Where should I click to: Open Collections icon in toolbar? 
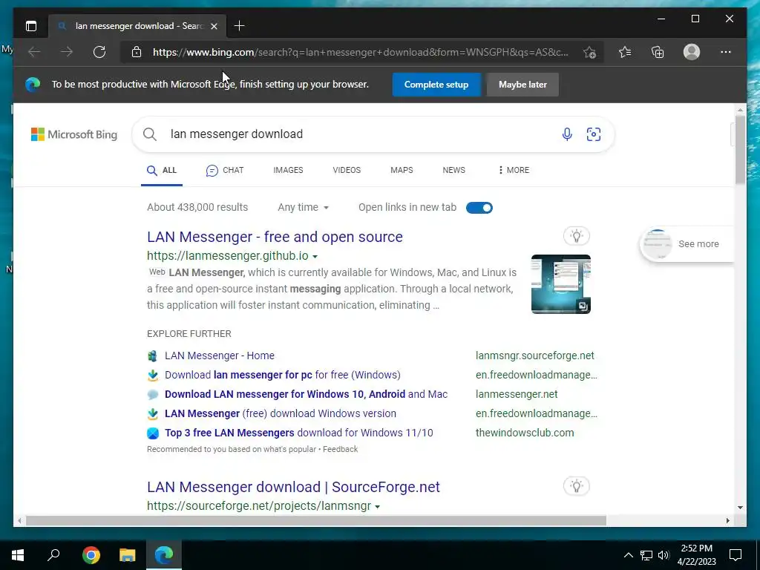tap(658, 52)
